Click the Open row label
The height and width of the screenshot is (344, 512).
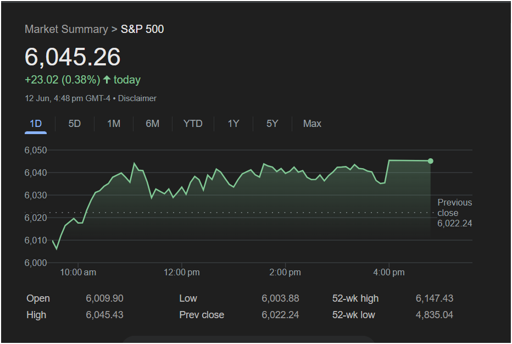coord(38,298)
